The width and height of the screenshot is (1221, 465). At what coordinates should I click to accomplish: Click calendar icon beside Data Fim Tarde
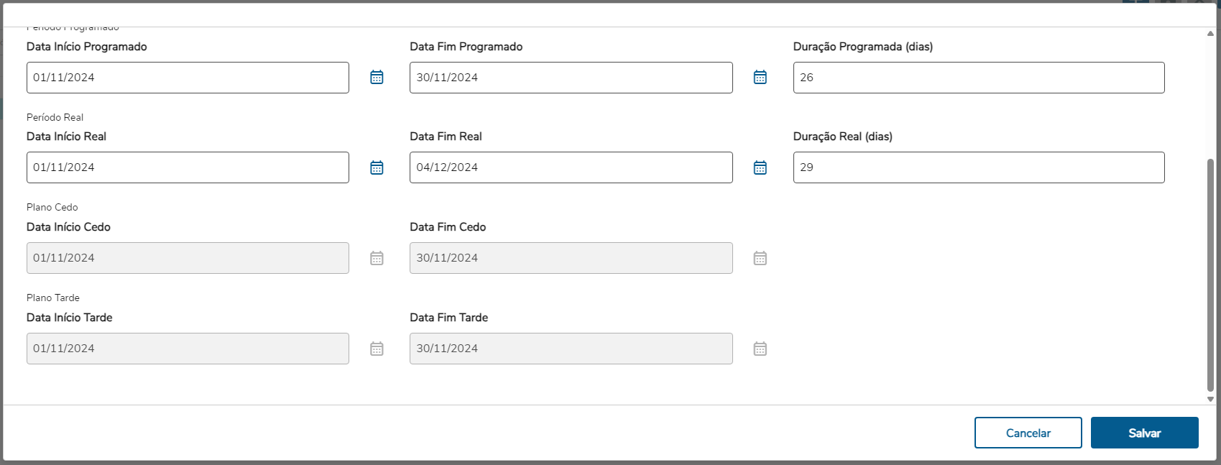point(760,349)
